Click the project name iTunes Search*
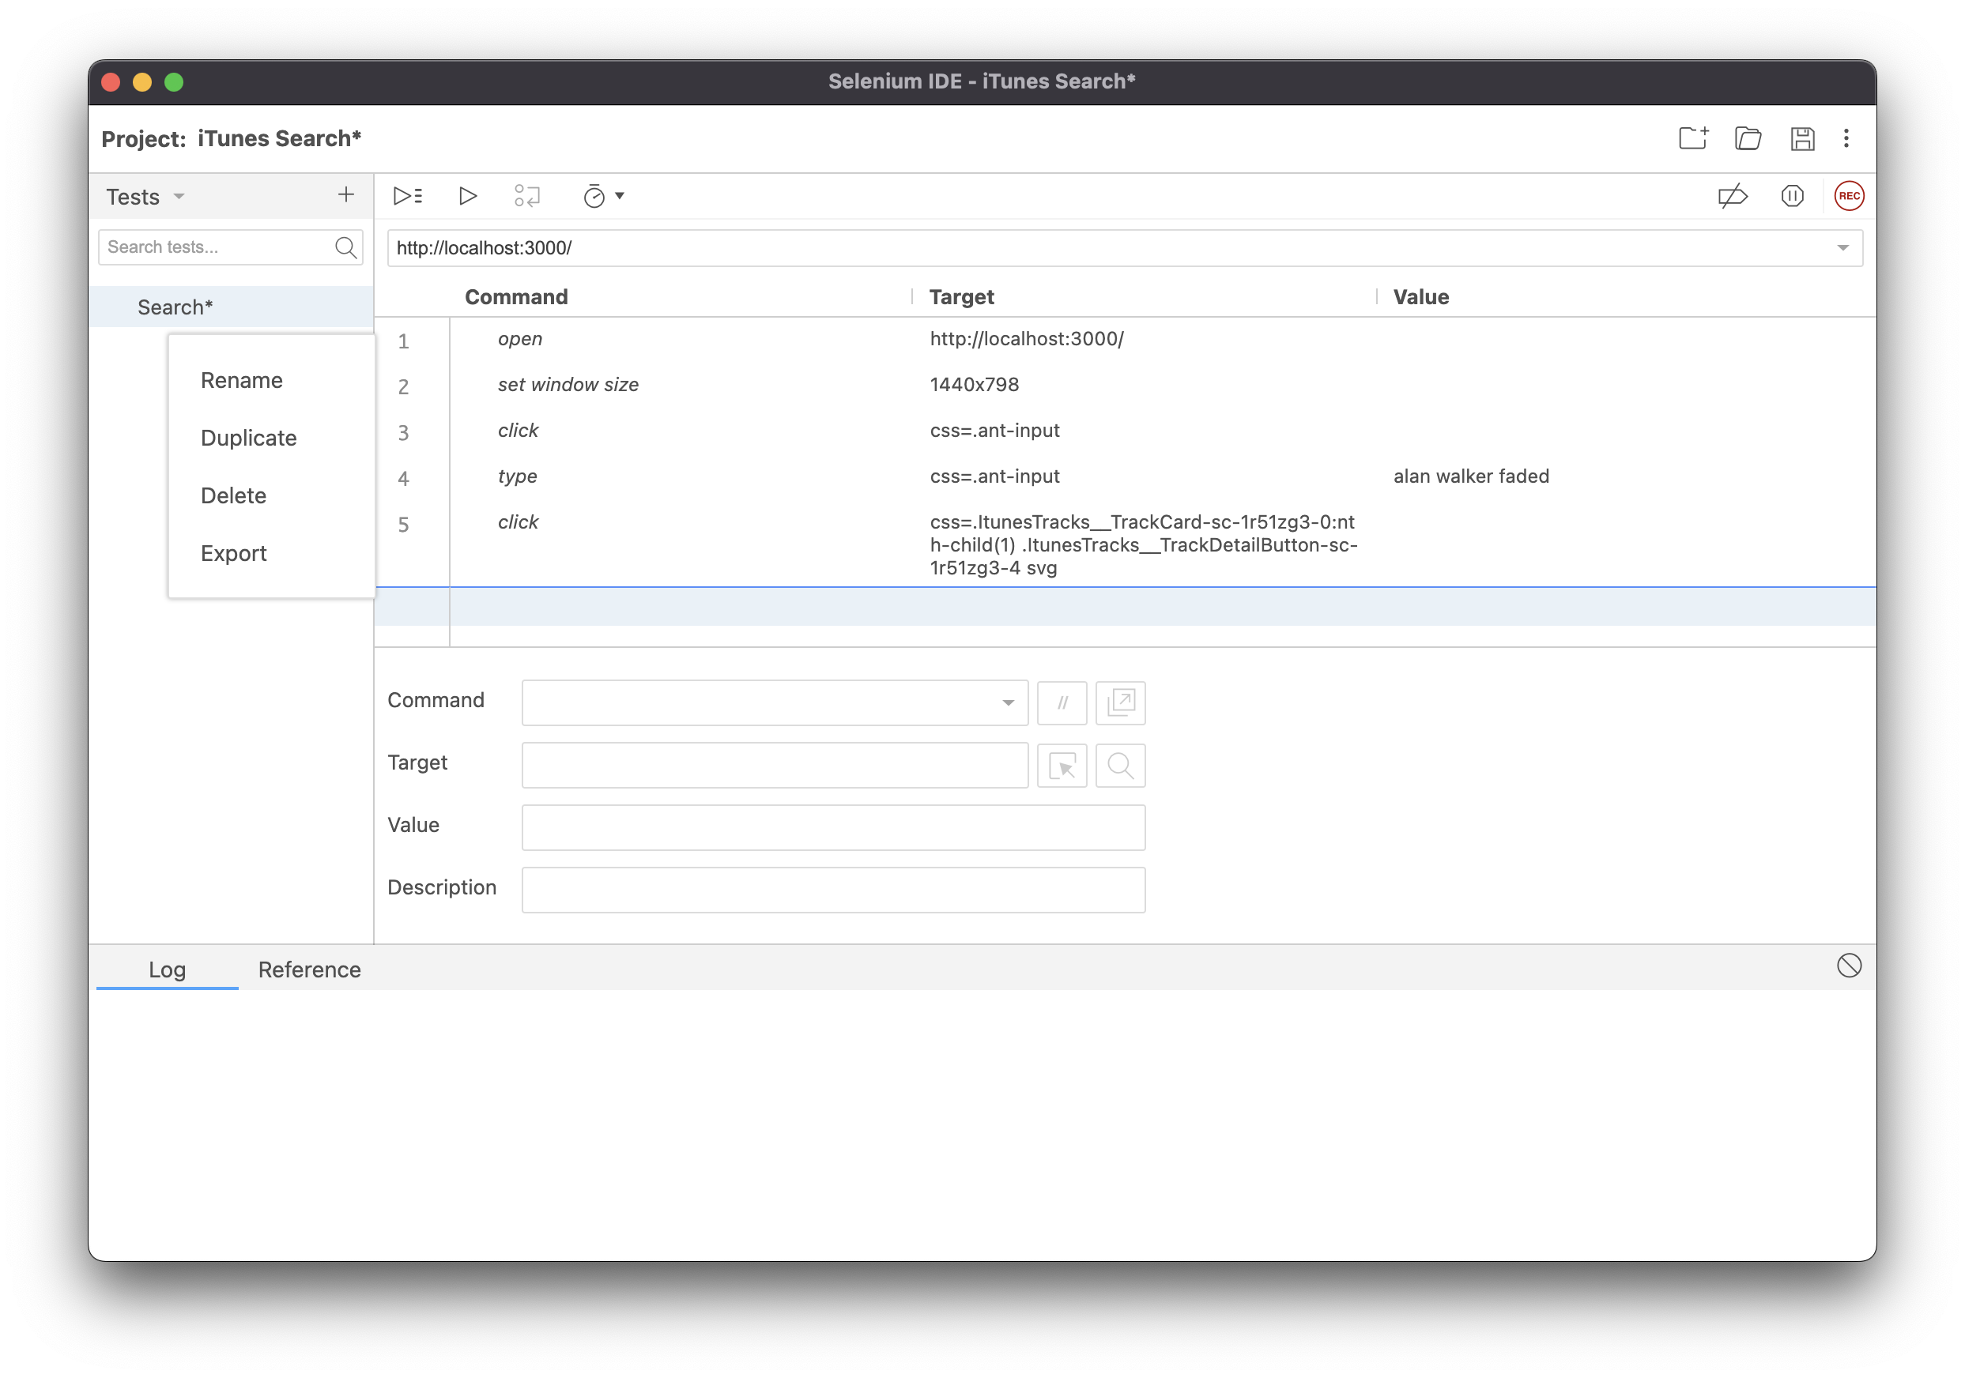1965x1378 pixels. [x=280, y=138]
